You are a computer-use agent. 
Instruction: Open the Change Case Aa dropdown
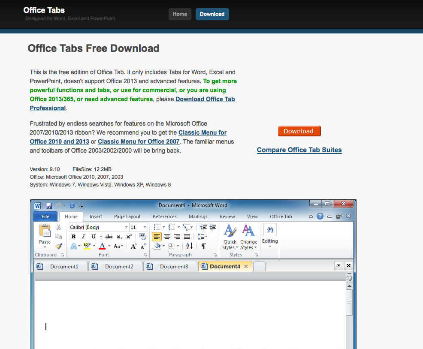point(118,246)
